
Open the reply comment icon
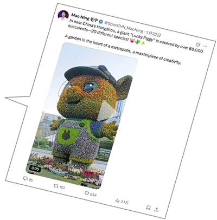pos(25,178)
